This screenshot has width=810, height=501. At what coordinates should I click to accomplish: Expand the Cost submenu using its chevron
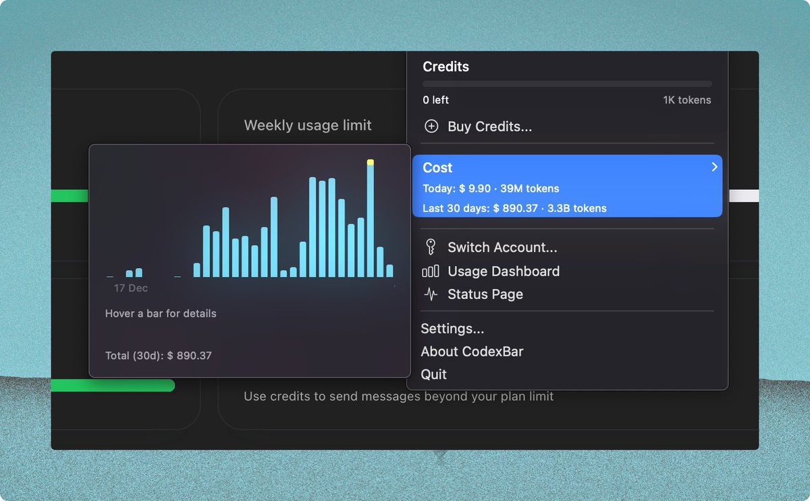coord(714,167)
